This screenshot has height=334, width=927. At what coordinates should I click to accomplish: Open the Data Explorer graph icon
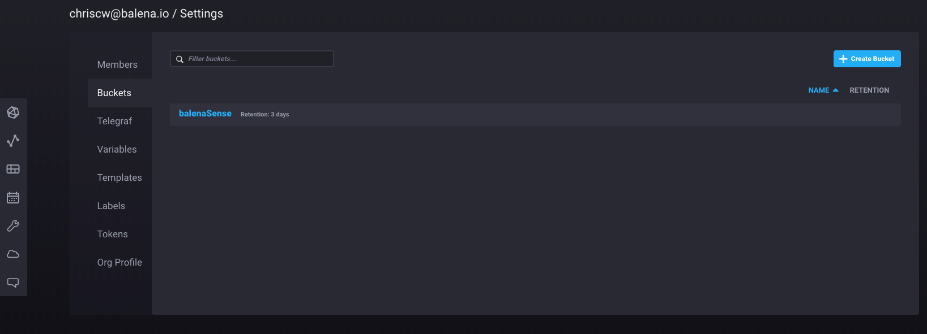(x=13, y=141)
